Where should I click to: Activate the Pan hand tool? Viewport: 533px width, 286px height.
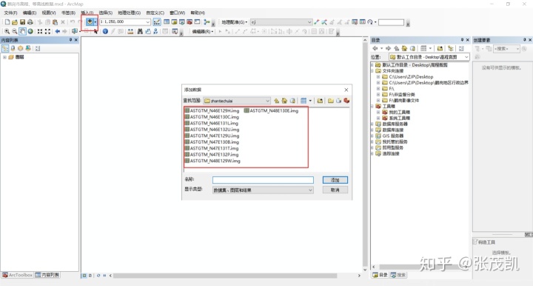pos(22,31)
